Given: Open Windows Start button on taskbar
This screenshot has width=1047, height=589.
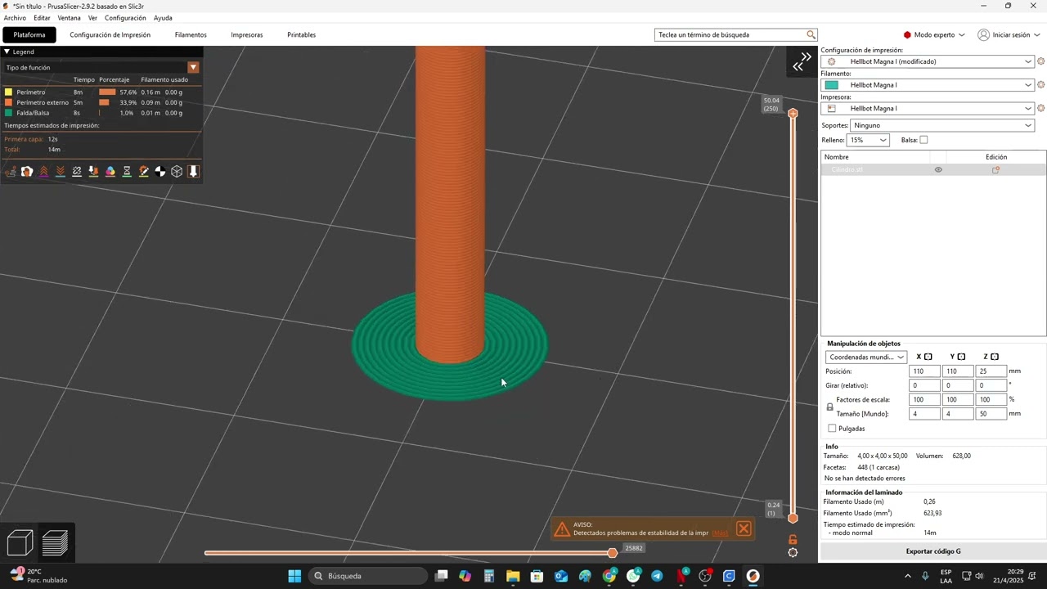Looking at the screenshot, I should (294, 576).
